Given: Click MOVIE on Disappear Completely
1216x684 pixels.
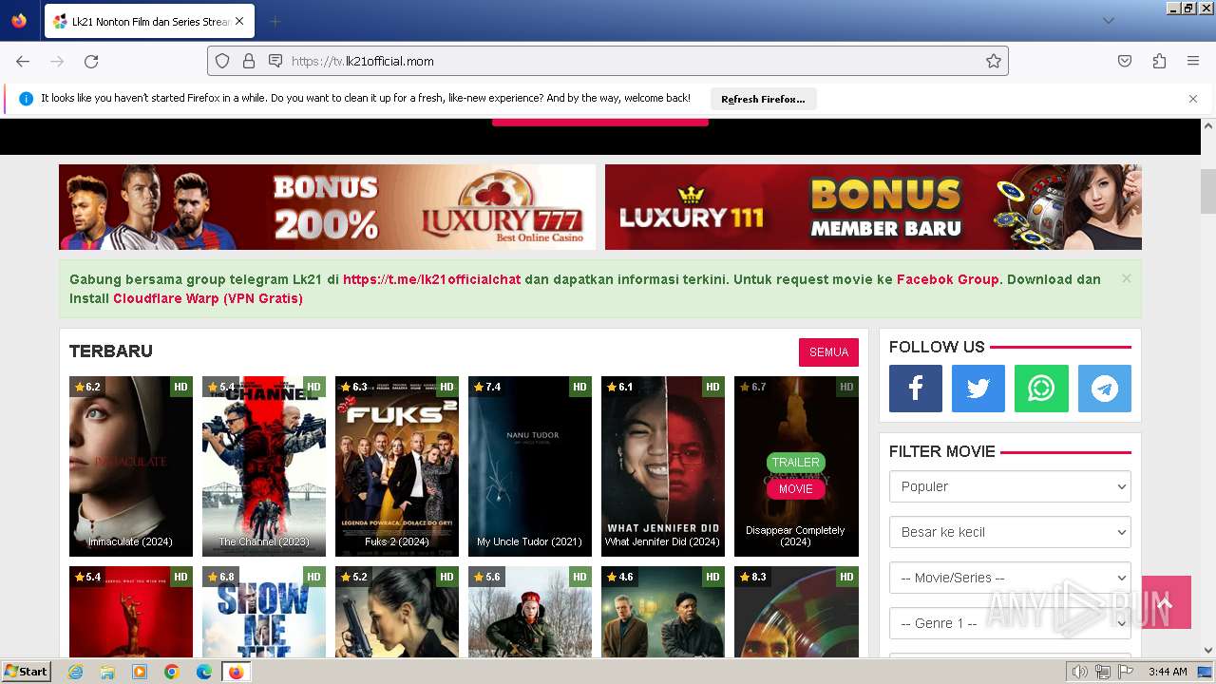Looking at the screenshot, I should 795,489.
